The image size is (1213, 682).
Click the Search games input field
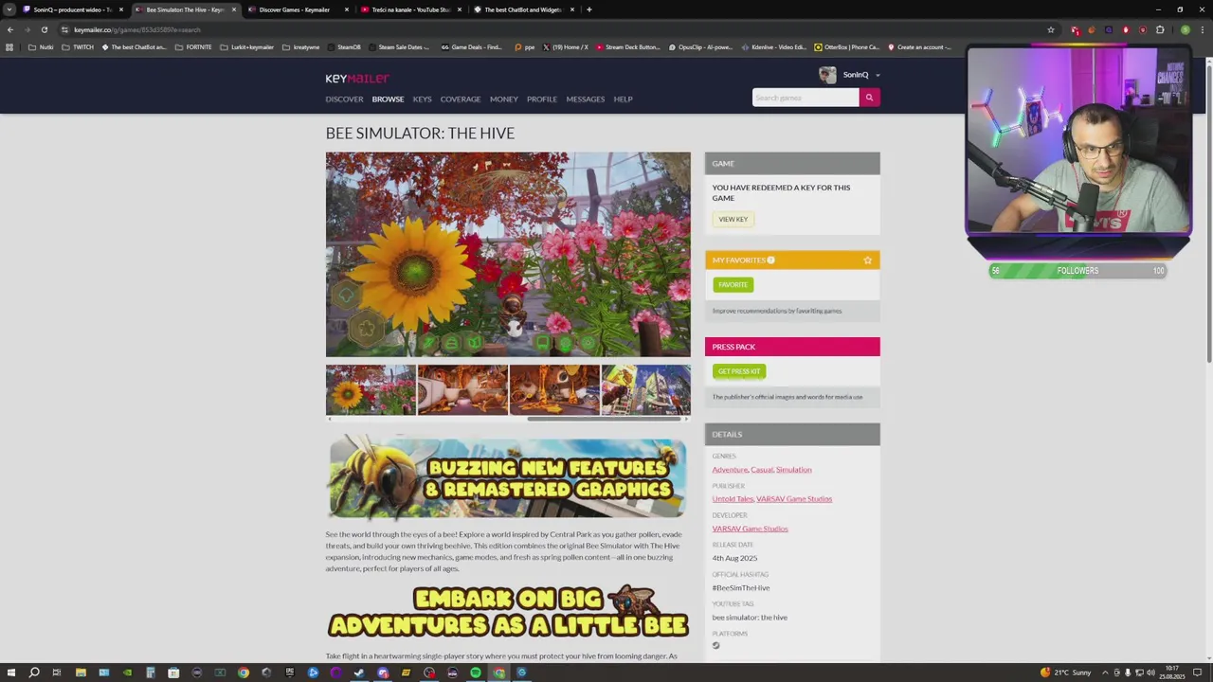[806, 98]
